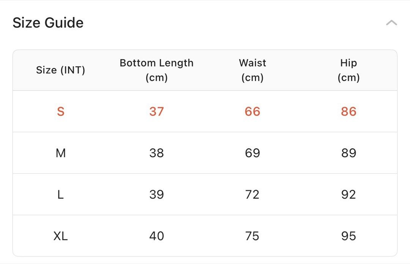Pick the XL size row label

[x=61, y=236]
